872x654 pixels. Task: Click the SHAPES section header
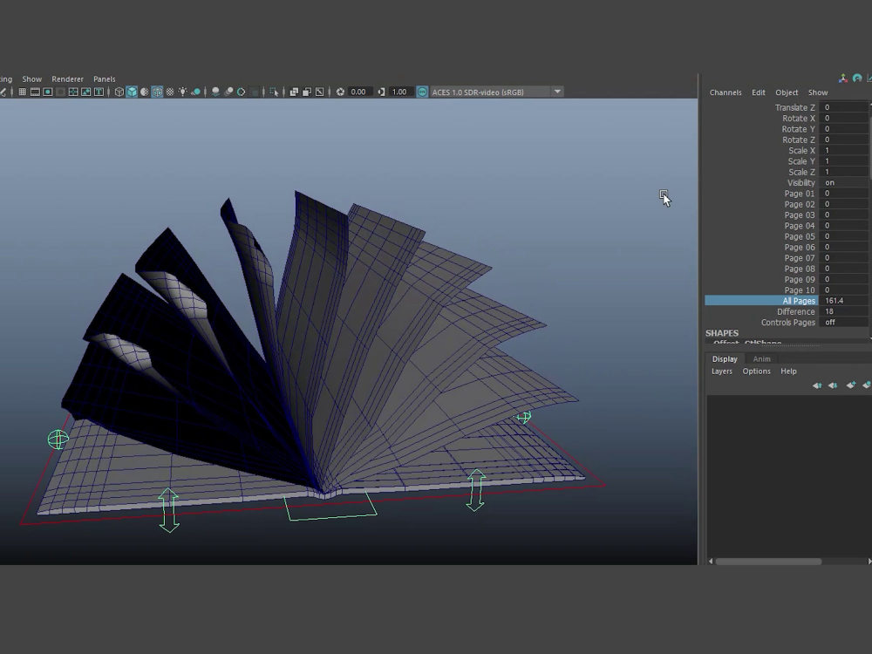pos(722,333)
